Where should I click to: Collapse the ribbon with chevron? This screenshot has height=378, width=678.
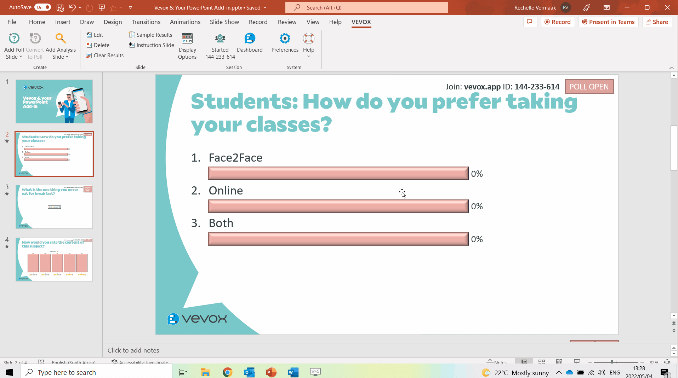671,68
